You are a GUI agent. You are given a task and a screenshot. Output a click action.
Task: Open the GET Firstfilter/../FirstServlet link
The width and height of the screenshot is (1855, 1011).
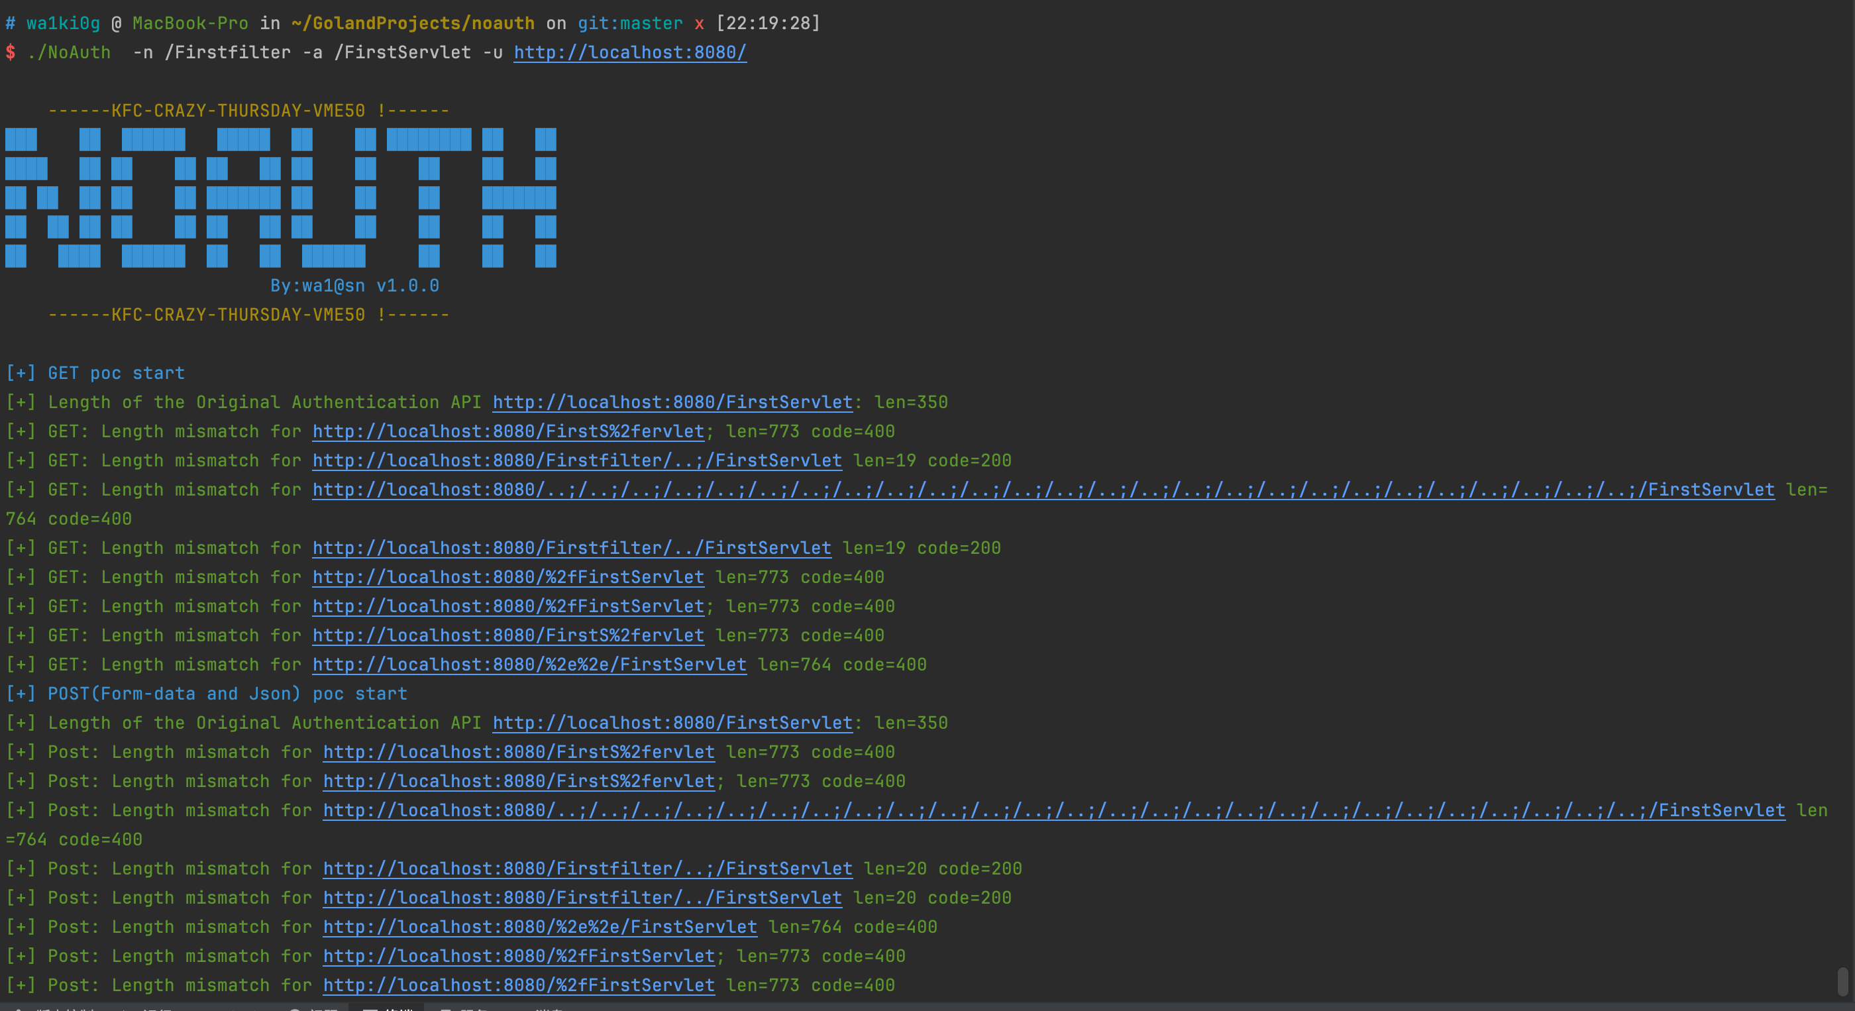[571, 547]
